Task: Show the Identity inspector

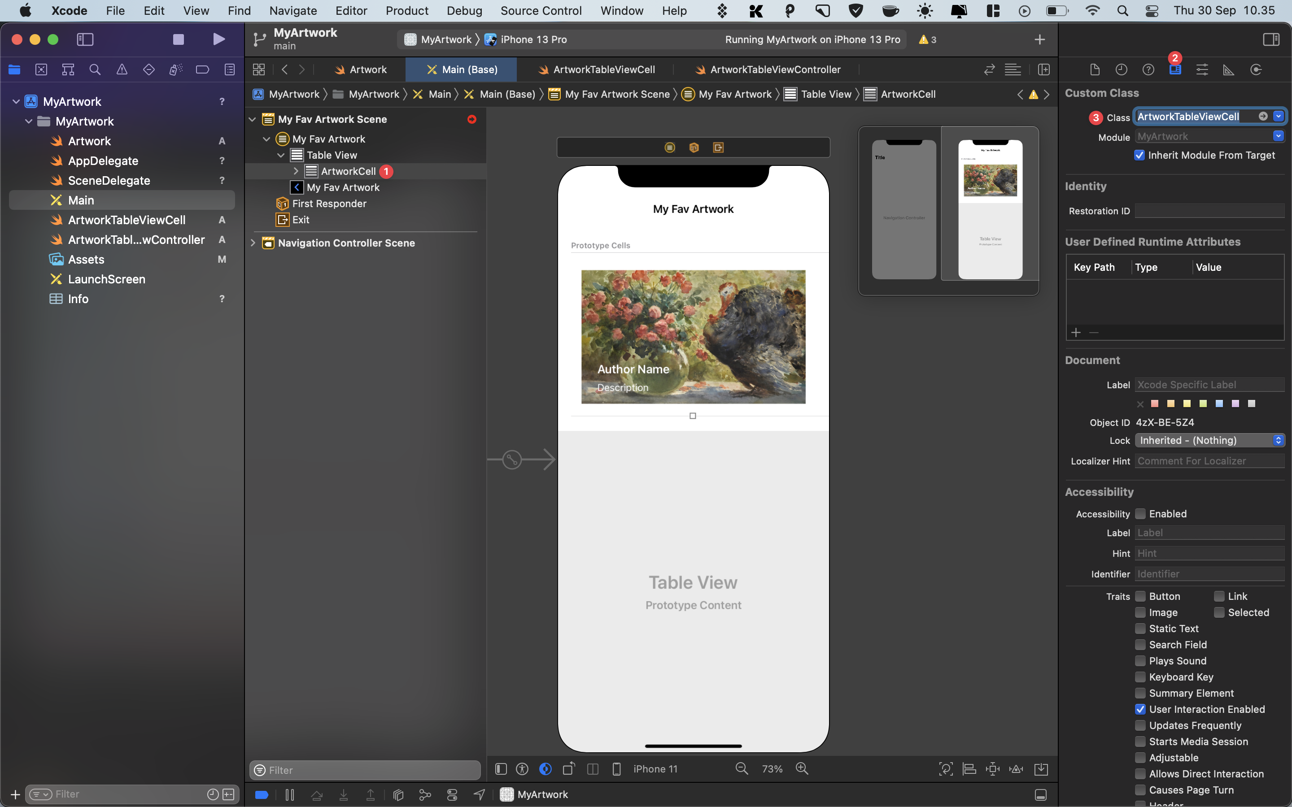Action: 1175,69
